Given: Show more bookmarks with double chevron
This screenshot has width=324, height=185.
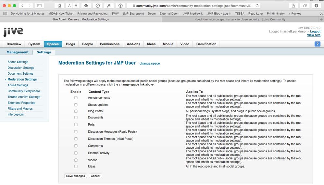Looking at the screenshot, I should click(x=321, y=14).
